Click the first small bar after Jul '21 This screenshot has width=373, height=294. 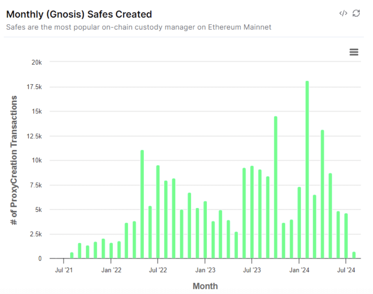[x=72, y=256]
